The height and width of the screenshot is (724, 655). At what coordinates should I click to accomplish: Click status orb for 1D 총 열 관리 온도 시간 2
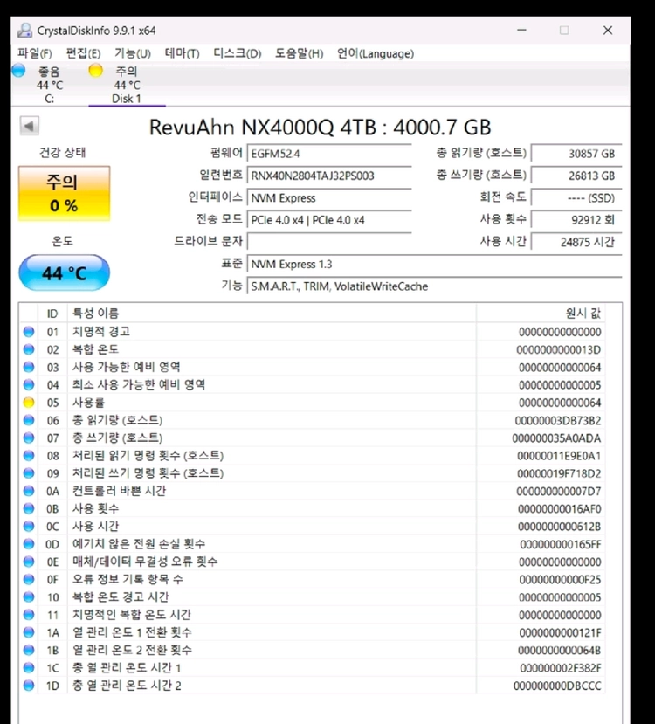click(x=29, y=686)
